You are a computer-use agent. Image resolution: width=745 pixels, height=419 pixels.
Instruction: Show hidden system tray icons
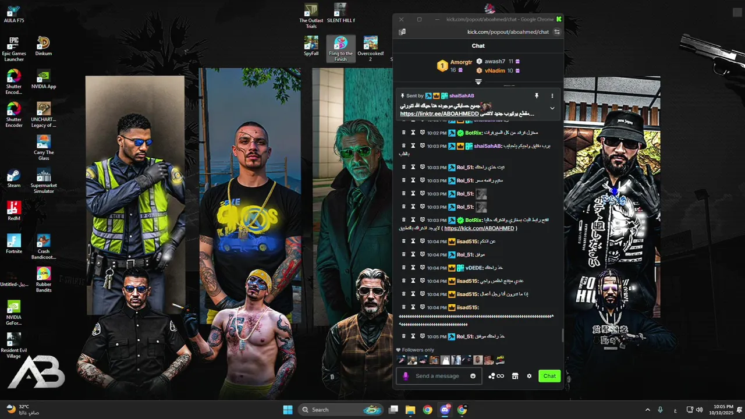[x=648, y=410]
